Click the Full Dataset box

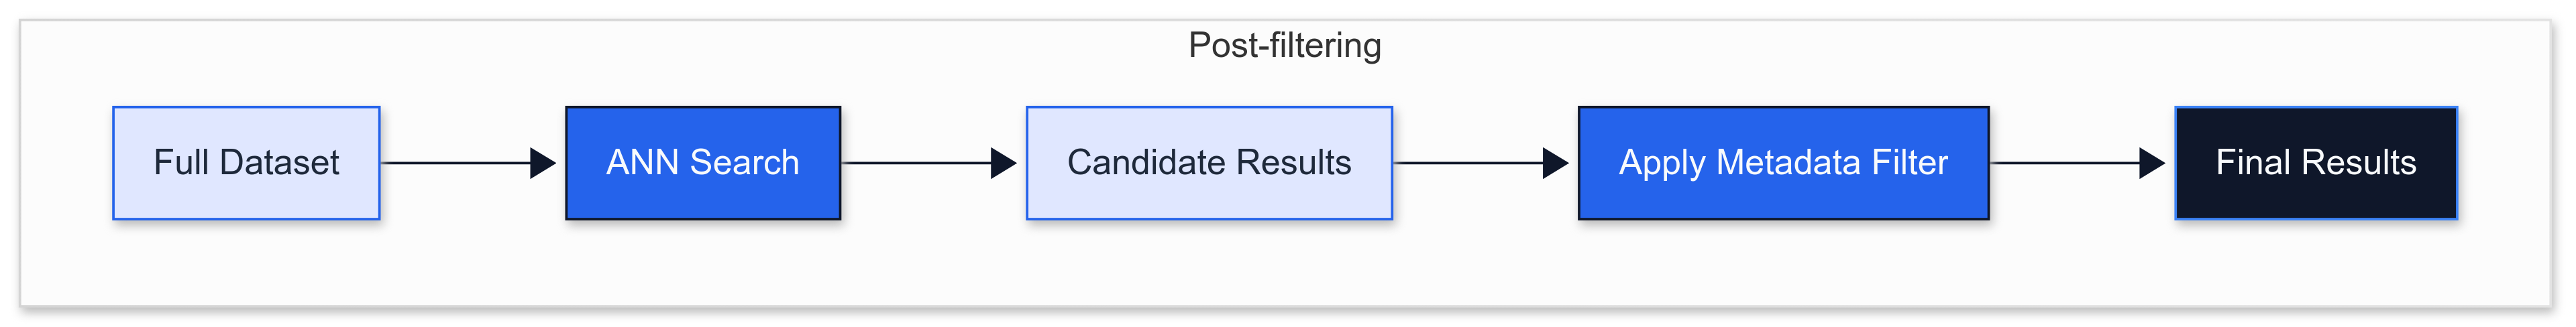pos(246,162)
